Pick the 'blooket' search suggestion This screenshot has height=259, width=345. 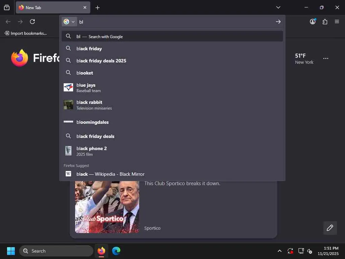(172, 73)
